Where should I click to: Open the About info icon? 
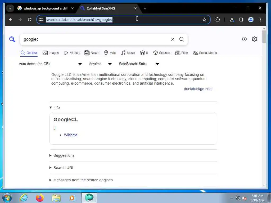(x=244, y=39)
